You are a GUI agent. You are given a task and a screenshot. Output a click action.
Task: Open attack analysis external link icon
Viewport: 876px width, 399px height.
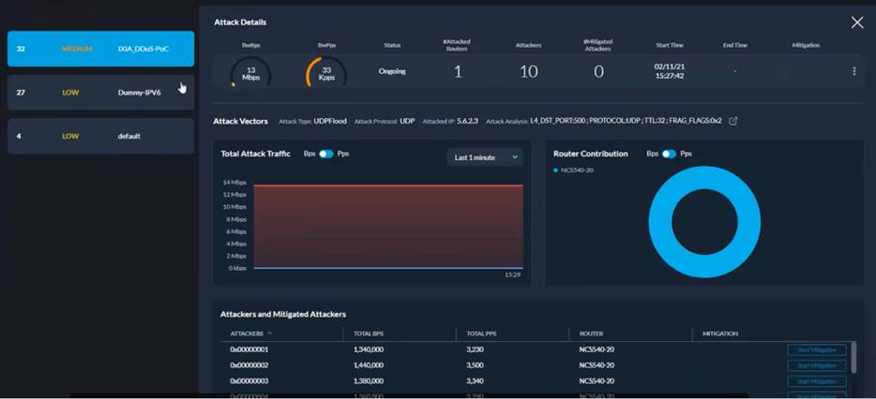[x=733, y=121]
